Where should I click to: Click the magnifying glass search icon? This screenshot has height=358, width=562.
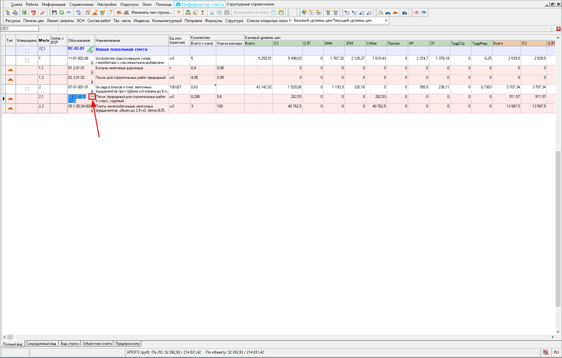[x=43, y=12]
